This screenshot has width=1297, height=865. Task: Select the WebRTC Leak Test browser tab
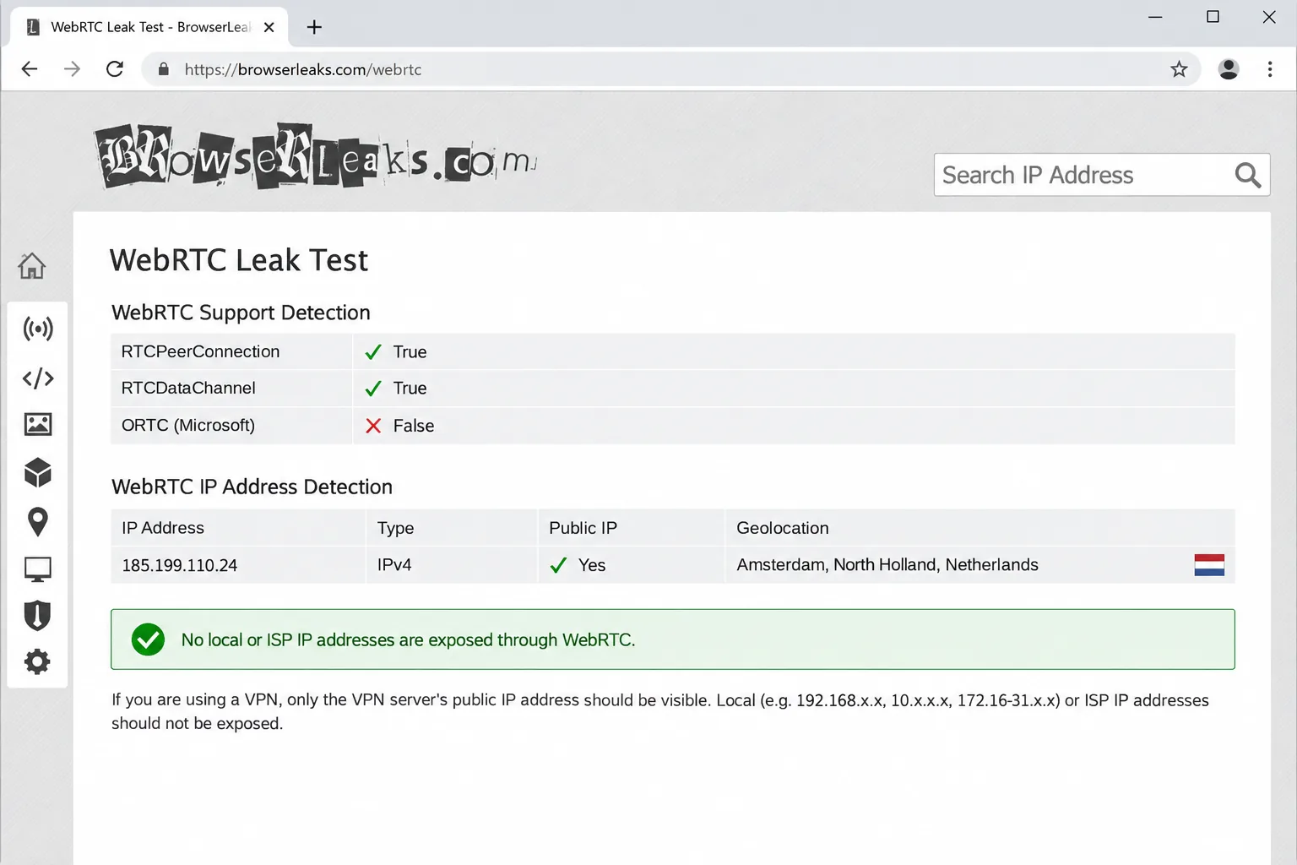(x=149, y=27)
